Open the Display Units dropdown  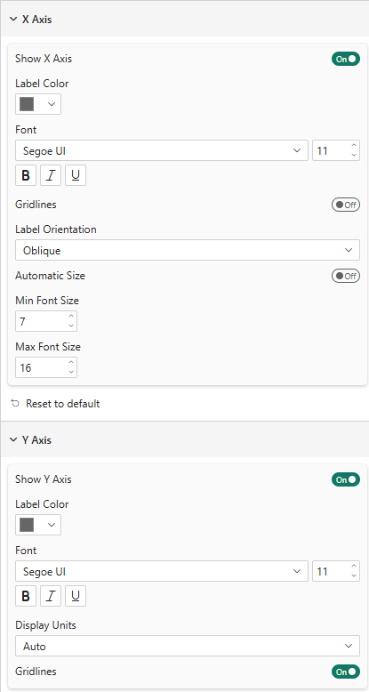click(x=188, y=646)
